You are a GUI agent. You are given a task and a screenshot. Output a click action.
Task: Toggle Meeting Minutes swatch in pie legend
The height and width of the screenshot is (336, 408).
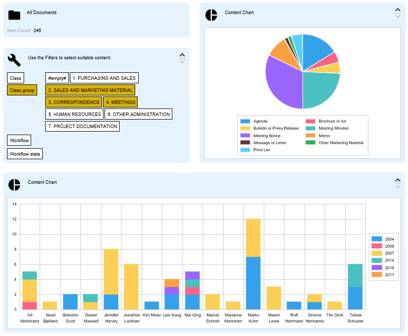click(x=311, y=129)
